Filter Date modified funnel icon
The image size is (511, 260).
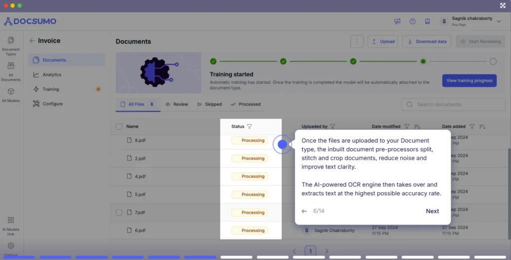(x=407, y=126)
